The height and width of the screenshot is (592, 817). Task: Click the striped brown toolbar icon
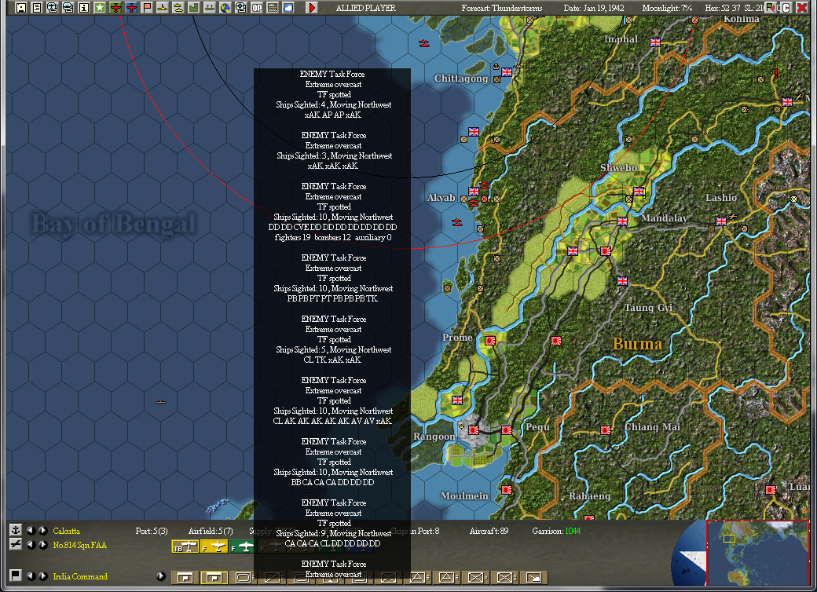point(272,7)
